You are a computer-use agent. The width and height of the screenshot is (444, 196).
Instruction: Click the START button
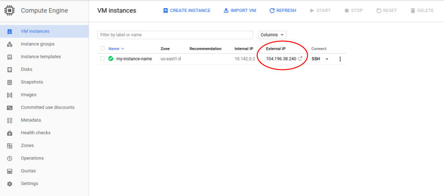tap(320, 11)
